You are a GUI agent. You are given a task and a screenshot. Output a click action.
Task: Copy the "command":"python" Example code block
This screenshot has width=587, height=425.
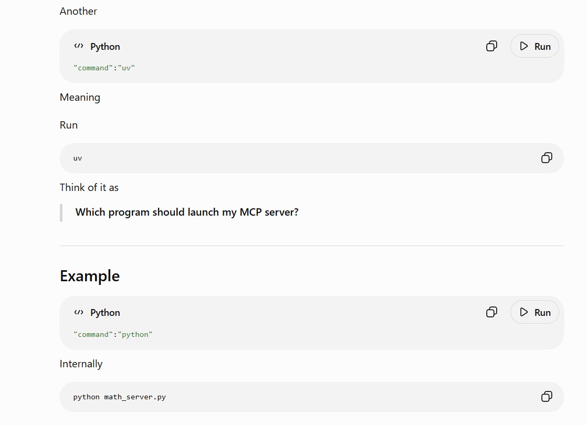point(491,312)
